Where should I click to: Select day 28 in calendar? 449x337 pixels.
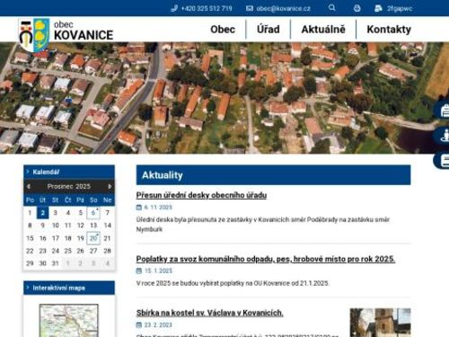pos(107,251)
